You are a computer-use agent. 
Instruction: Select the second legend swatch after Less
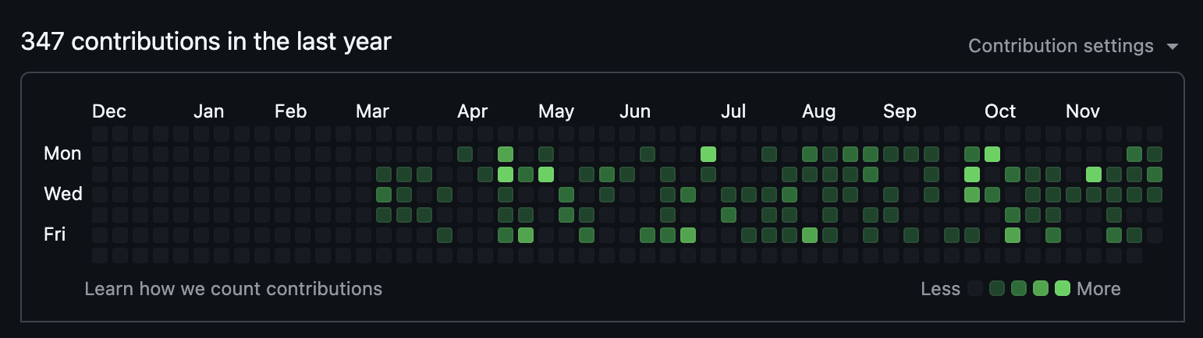[x=996, y=289]
